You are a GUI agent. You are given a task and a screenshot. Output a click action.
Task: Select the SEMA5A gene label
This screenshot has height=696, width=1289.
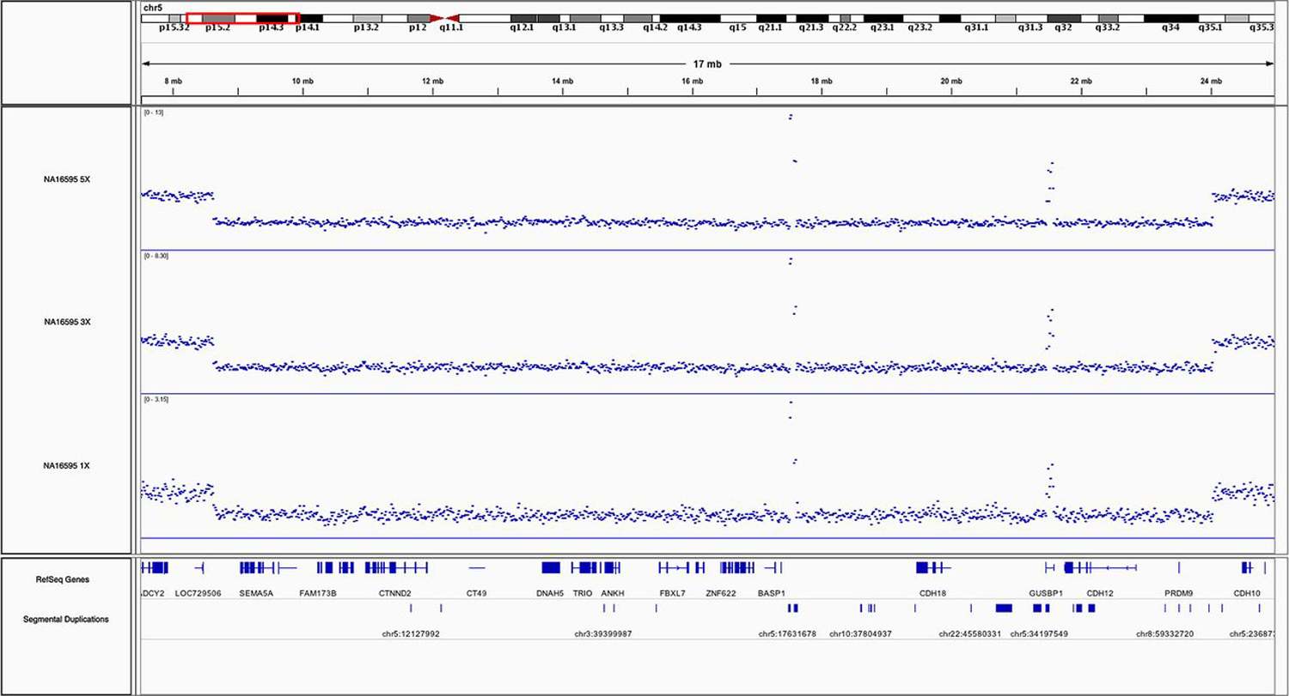coord(256,592)
